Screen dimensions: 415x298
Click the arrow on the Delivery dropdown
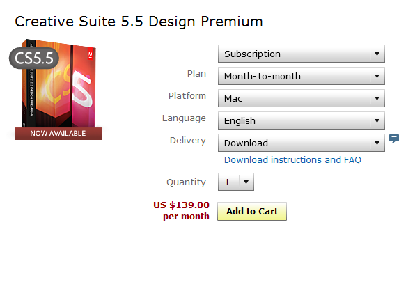click(x=377, y=143)
